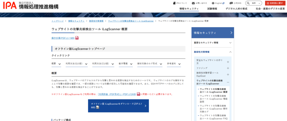Open the 操作手順(PDF:2.7 MB) link
Screen dimensions: 287x121
(x=63, y=38)
